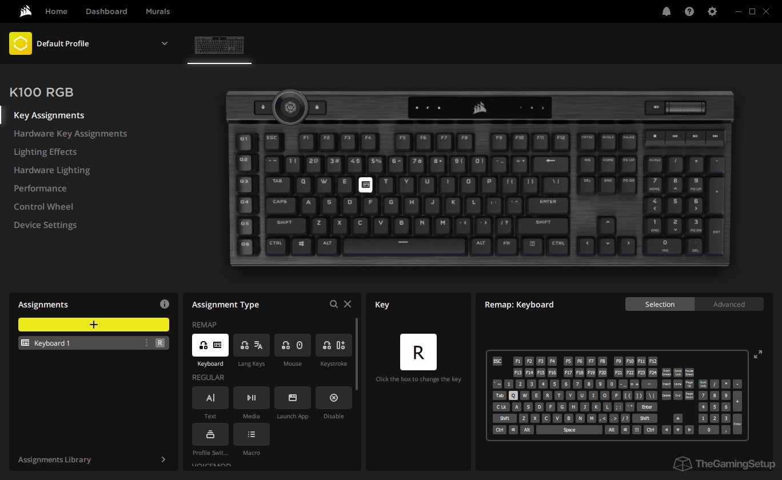Open the Macro assignment type
The width and height of the screenshot is (782, 480).
coord(251,434)
